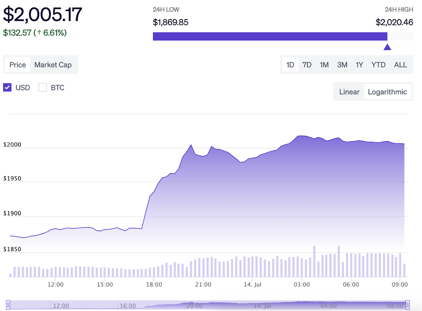Image resolution: width=422 pixels, height=311 pixels.
Task: Click the 24H HIGH label
Action: (399, 9)
